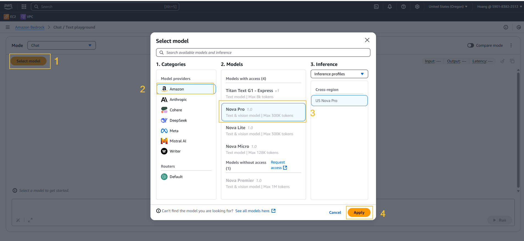
Task: Click the AWS top search bar
Action: 105,7
